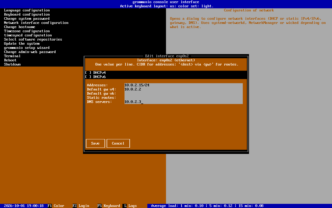Screen dimensions: 332x208
Task: Focus the Addresses input field
Action: pos(184,85)
